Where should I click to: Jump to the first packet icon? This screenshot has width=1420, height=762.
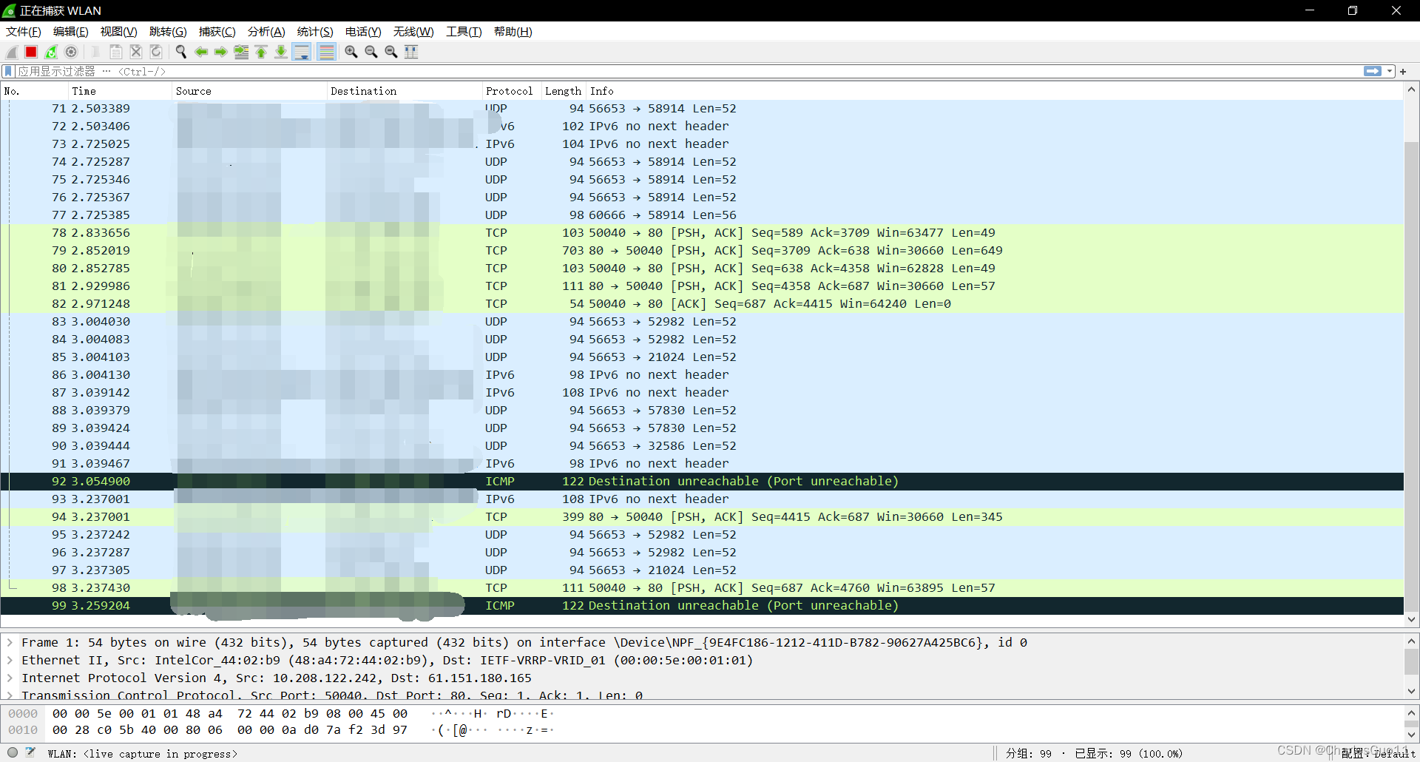261,52
